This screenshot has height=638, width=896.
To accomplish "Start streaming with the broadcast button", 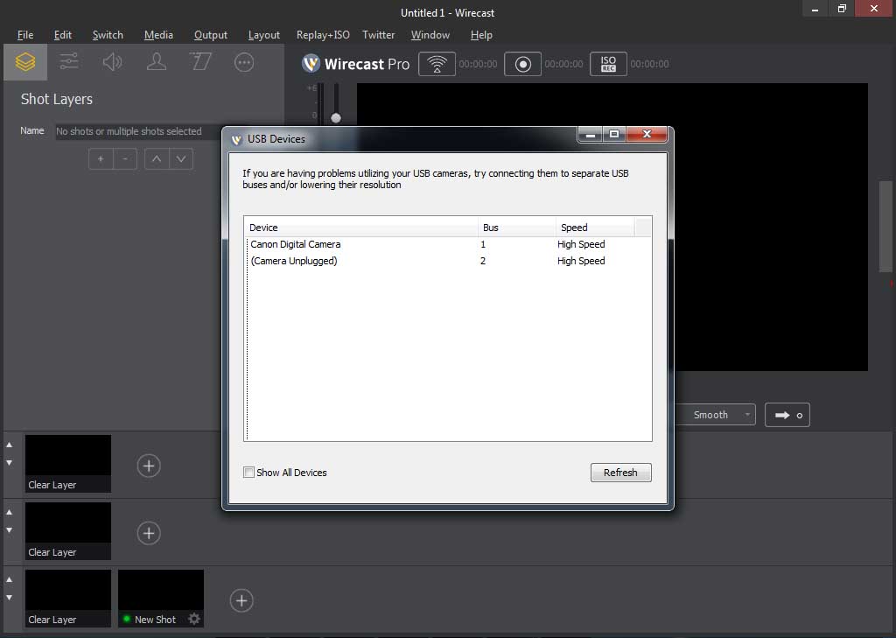I will 437,64.
